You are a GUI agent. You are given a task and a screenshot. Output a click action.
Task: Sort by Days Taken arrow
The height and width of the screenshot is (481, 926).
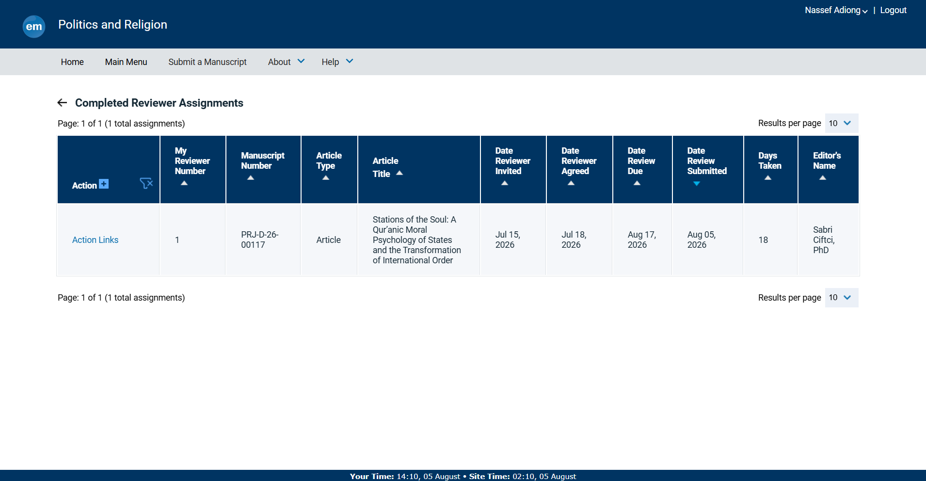coord(768,178)
